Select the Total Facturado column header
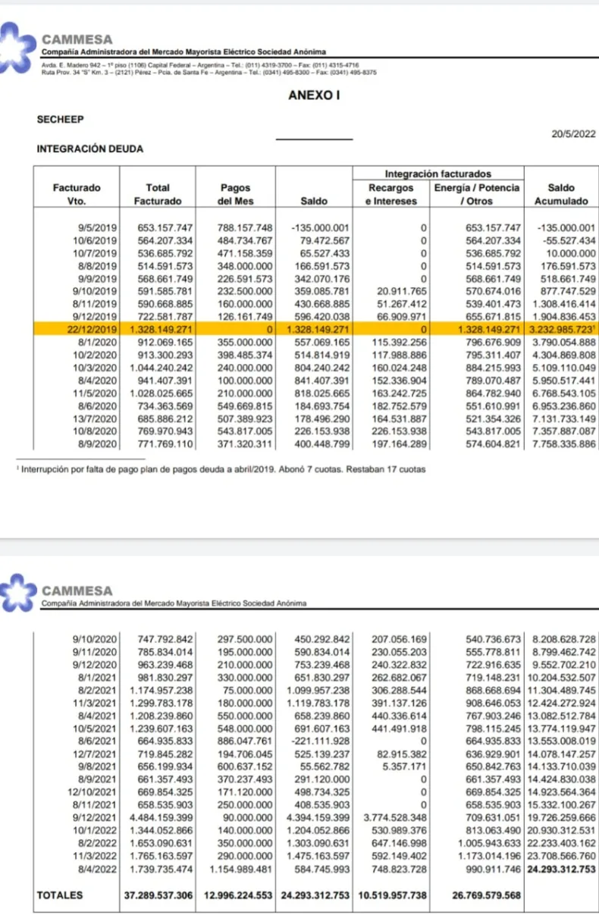 point(158,194)
